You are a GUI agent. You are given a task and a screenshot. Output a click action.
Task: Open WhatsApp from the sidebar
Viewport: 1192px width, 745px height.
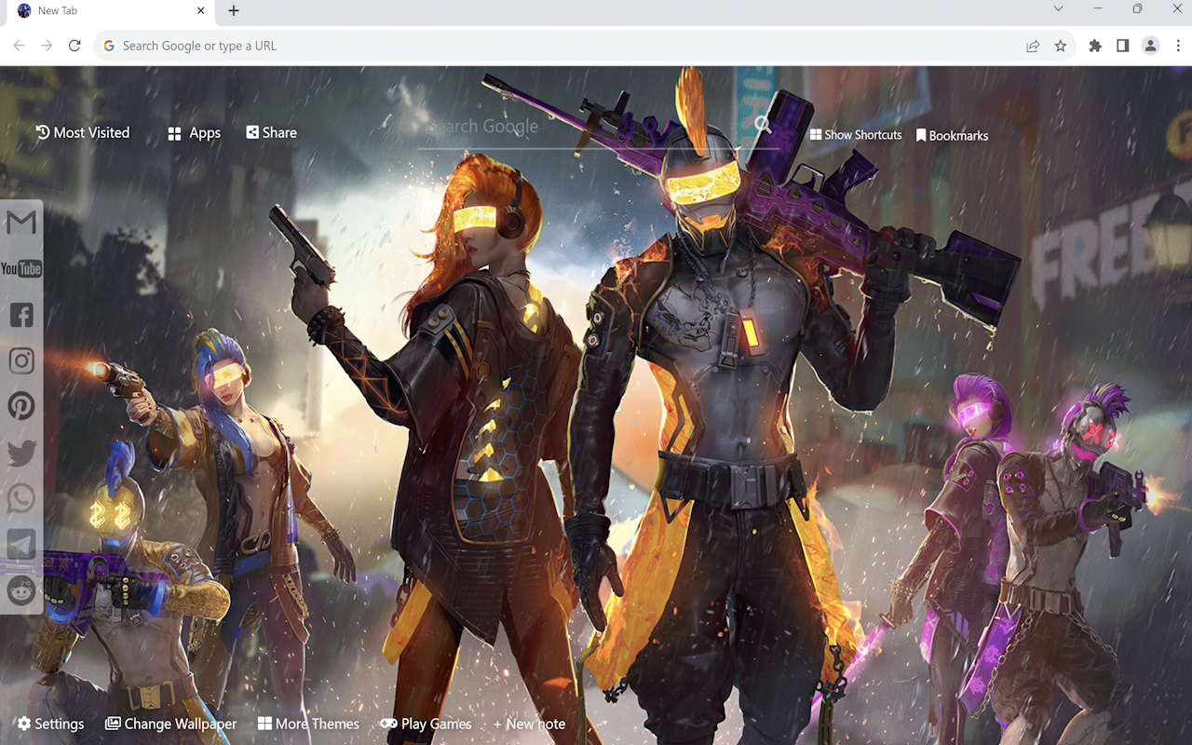point(21,498)
